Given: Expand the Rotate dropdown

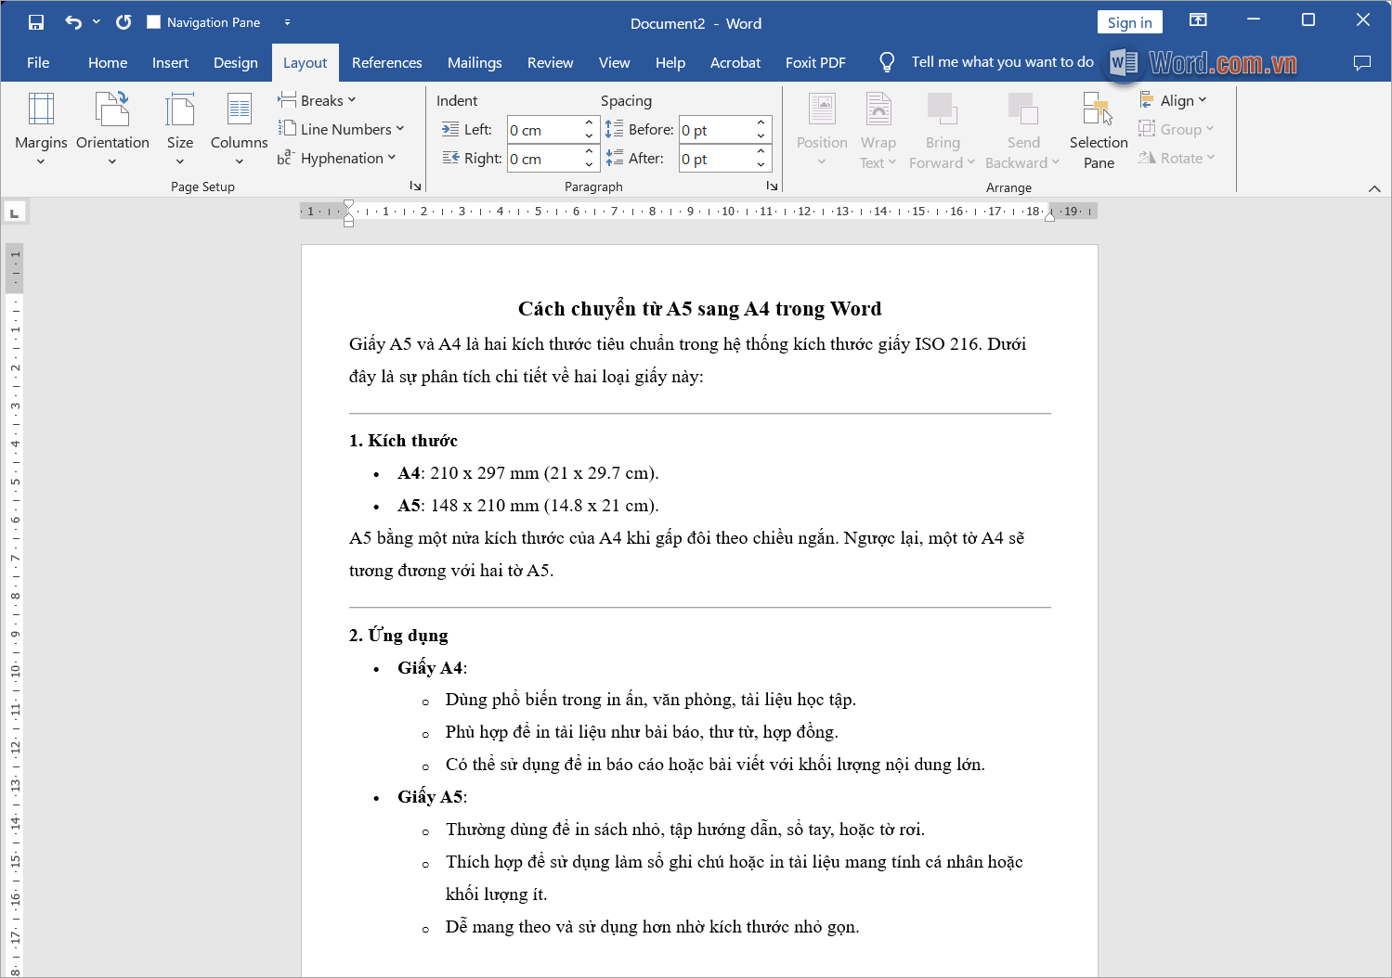Looking at the screenshot, I should coord(1177,158).
